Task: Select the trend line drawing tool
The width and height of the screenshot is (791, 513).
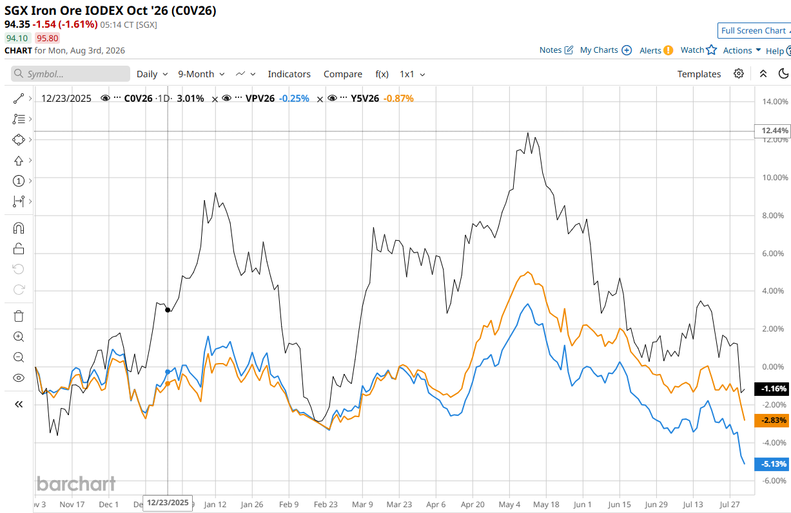Action: [18, 98]
